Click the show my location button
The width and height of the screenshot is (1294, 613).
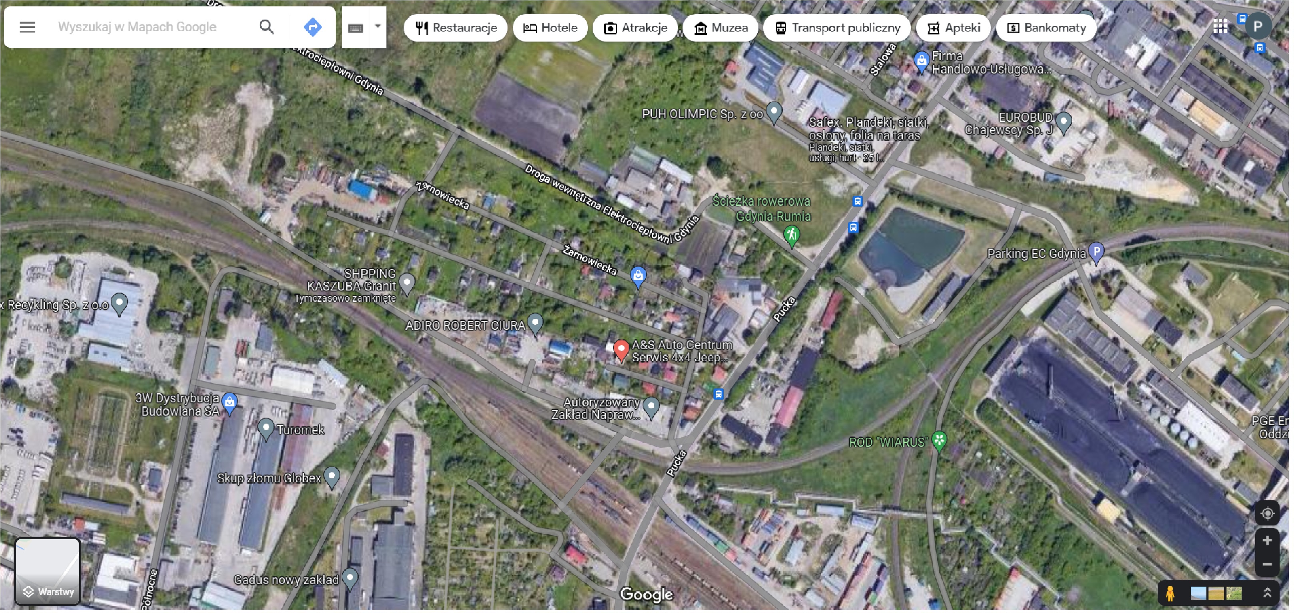point(1267,514)
